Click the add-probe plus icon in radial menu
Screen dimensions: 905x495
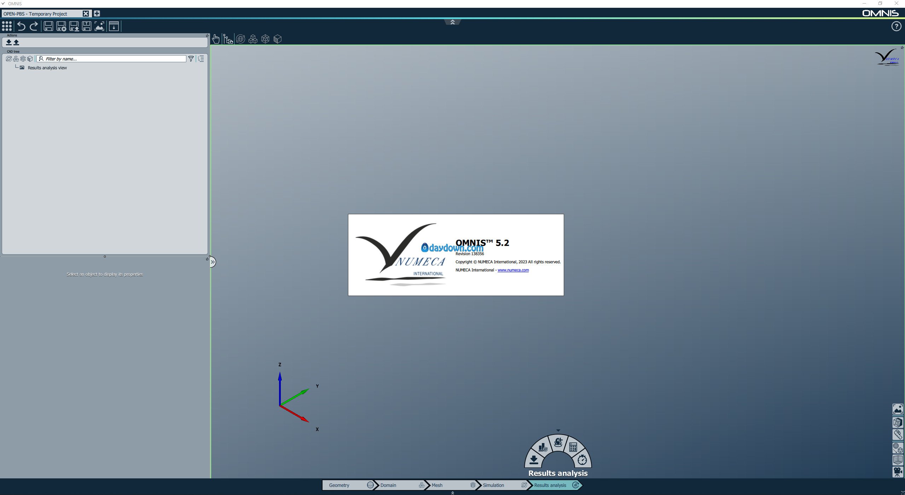coord(558,442)
